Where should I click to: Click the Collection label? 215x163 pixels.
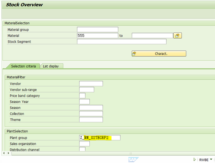[x=17, y=114]
